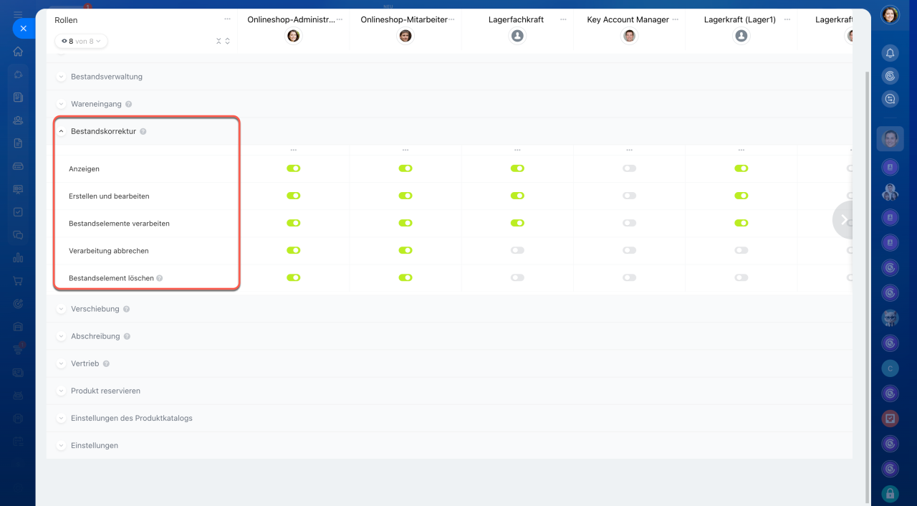The height and width of the screenshot is (506, 917).
Task: Open the red checkbox chat icon in right panel
Action: [x=890, y=419]
